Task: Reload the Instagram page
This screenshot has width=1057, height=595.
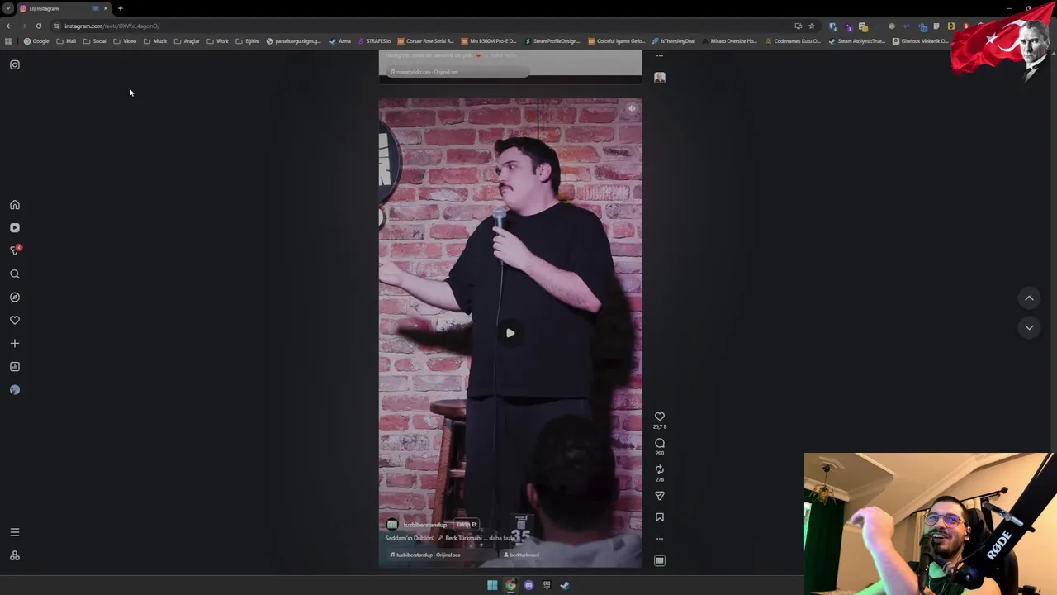Action: coord(38,26)
